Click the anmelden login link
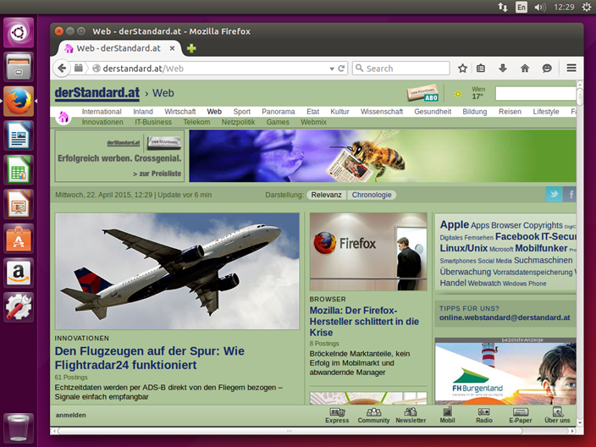Image resolution: width=596 pixels, height=447 pixels. tap(71, 415)
